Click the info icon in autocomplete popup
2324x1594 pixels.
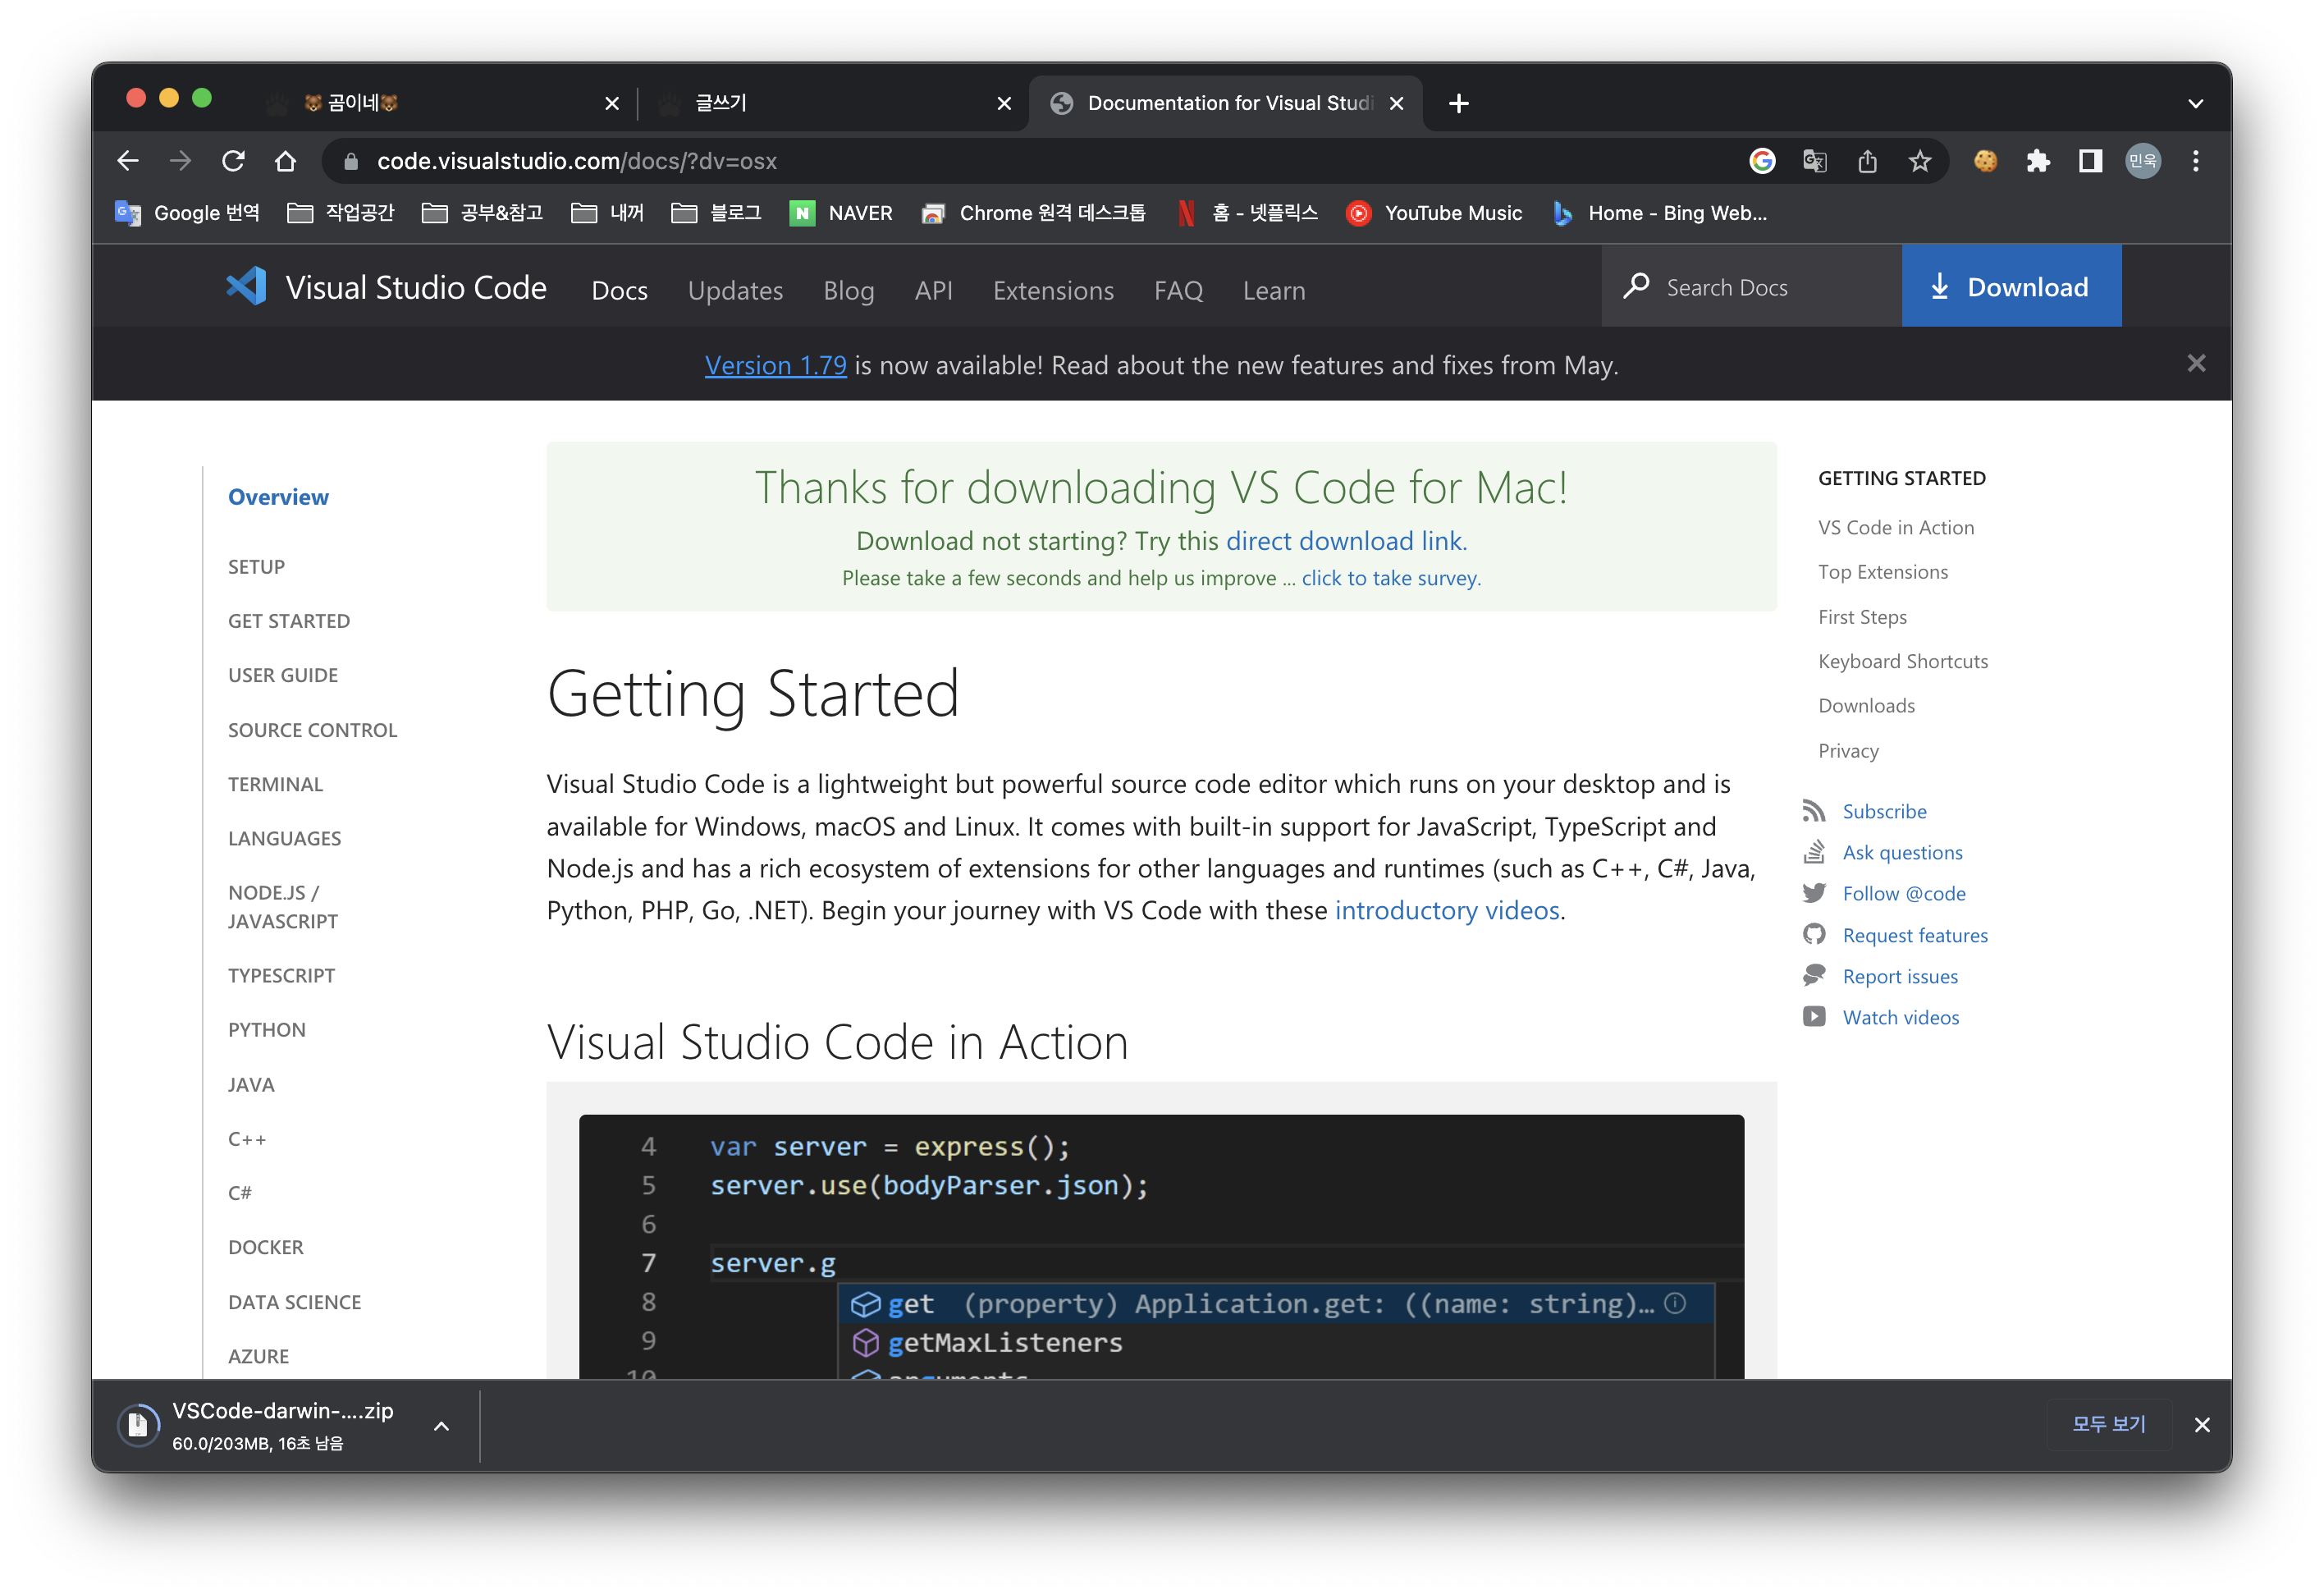1676,1303
